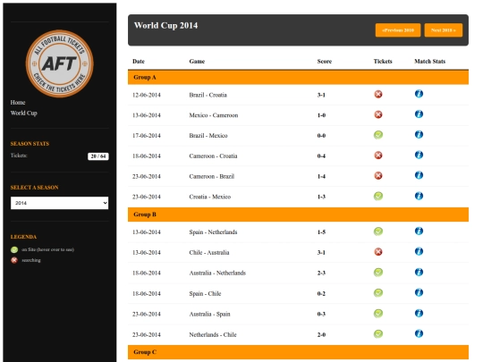Screen dimensions: 483x362
Task: Click the Score column header
Action: tap(325, 62)
